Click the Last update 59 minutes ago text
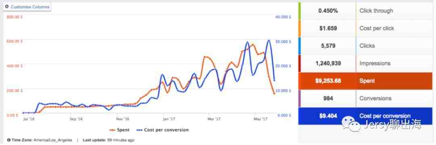 [x=109, y=140]
